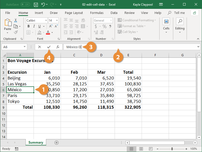This screenshot has height=152, width=202.
Task: Select the Format Painter brush icon
Action: [16, 32]
